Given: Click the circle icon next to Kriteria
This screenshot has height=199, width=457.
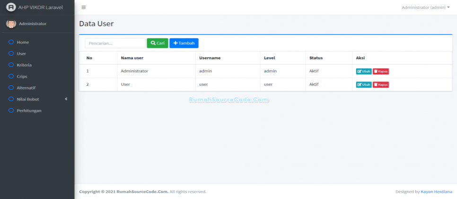Looking at the screenshot, I should (11, 65).
